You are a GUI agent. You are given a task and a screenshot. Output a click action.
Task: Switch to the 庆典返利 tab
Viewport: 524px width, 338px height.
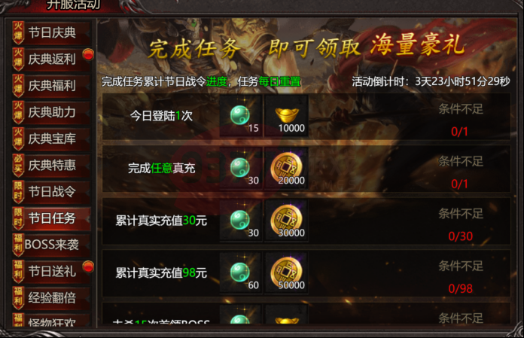pos(51,59)
